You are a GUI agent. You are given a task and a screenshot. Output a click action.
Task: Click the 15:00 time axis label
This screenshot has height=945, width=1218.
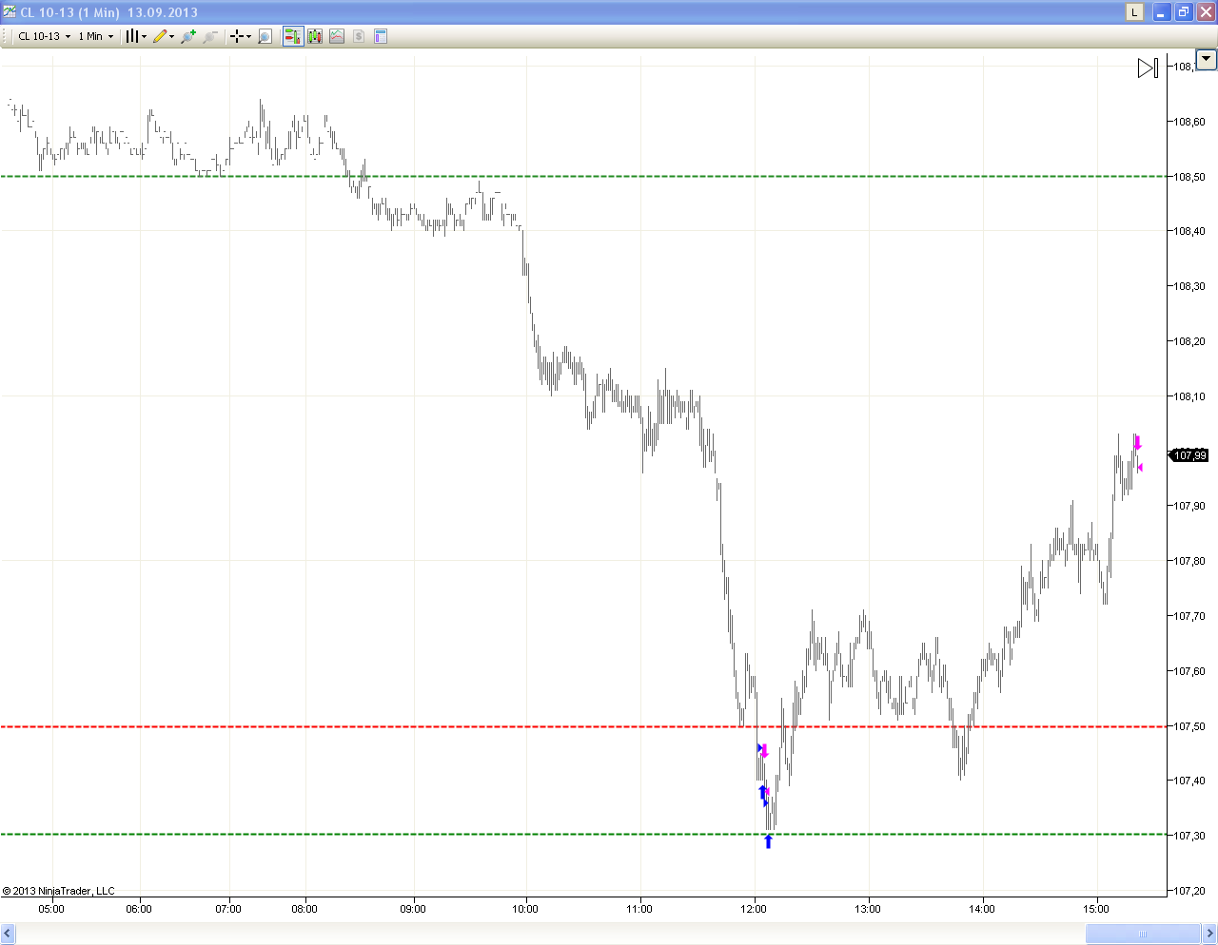pyautogui.click(x=1096, y=909)
